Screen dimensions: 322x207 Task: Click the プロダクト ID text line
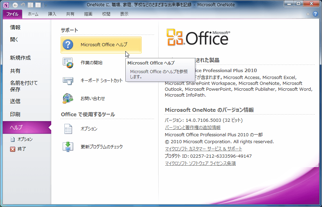208,156
